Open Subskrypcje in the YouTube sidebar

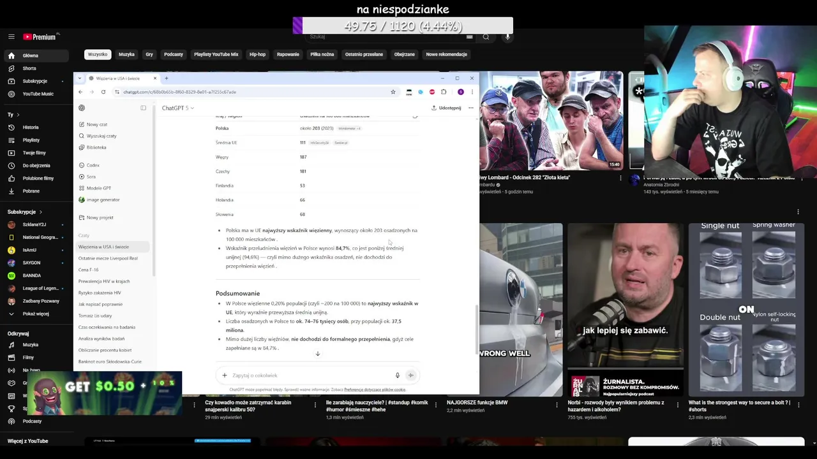tap(35, 81)
